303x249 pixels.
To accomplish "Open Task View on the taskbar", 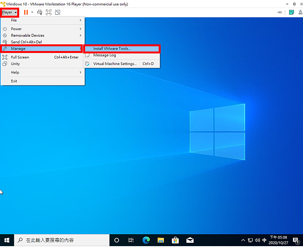I will 131,240.
